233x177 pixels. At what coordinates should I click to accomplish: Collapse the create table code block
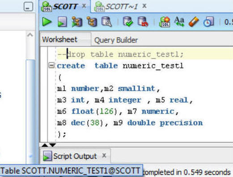(x=51, y=65)
